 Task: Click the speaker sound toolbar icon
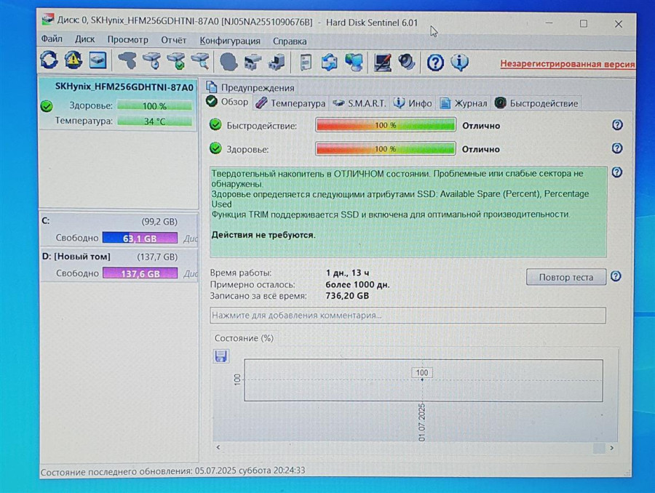coord(406,63)
